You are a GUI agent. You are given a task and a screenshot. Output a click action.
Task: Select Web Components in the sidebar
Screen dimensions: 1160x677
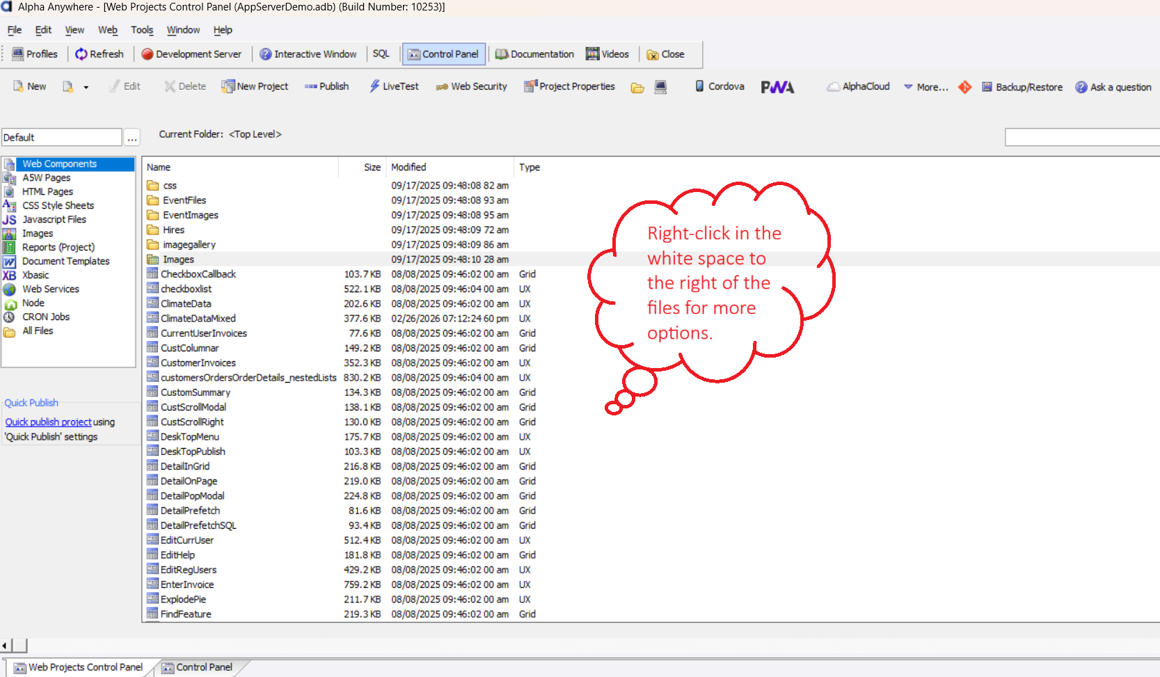68,164
